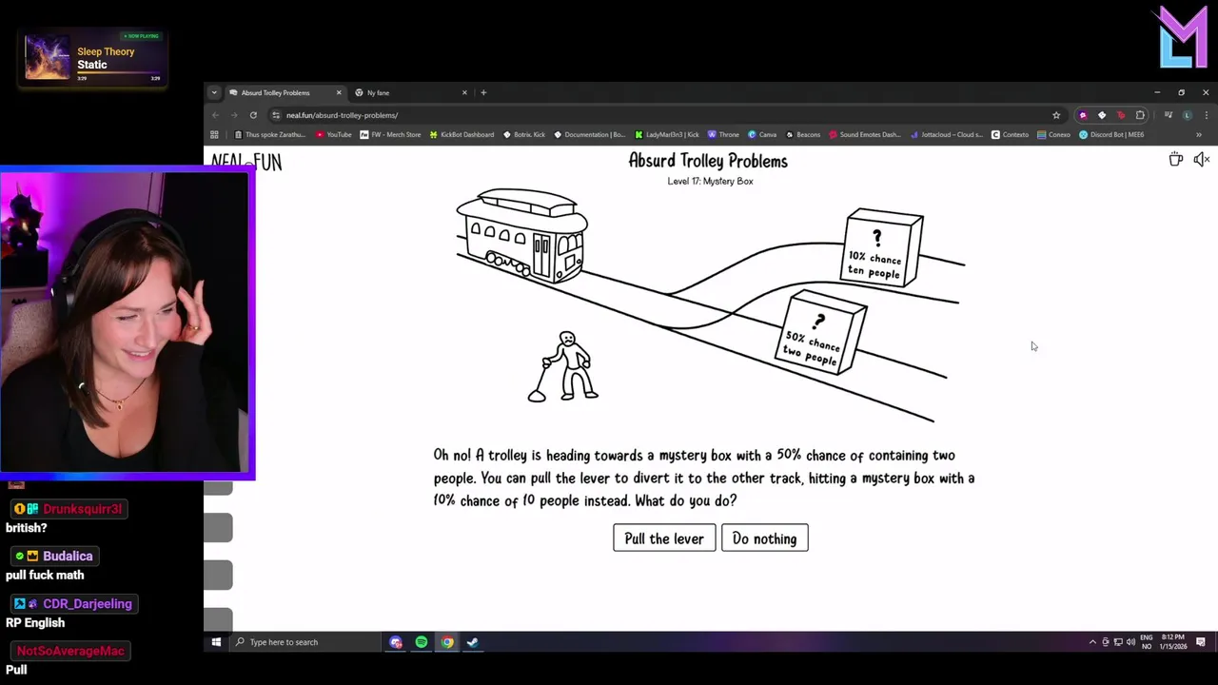Click the mystery box labeled 10% chance ten people
1218x685 pixels.
point(883,248)
